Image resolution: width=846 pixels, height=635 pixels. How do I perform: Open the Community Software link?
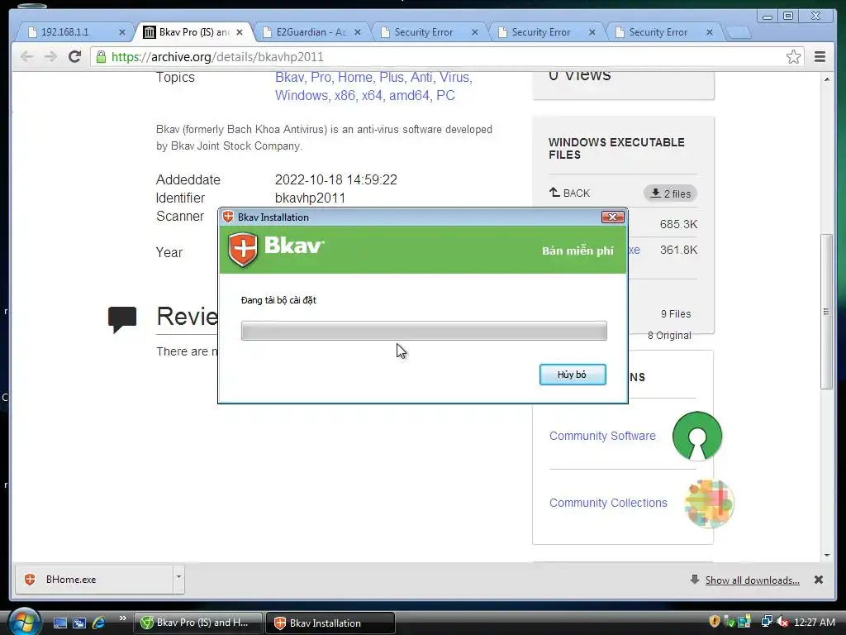click(x=602, y=436)
